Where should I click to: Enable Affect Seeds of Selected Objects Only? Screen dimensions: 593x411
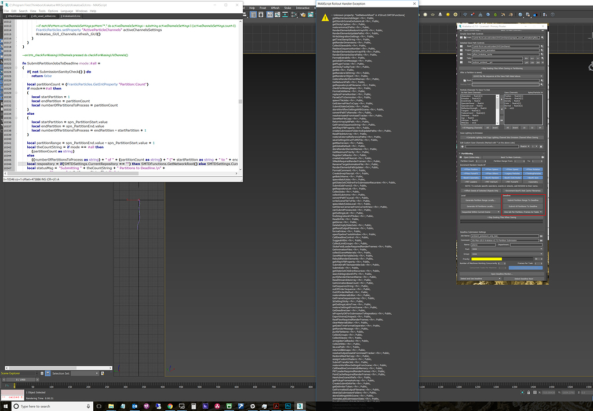tap(481, 191)
